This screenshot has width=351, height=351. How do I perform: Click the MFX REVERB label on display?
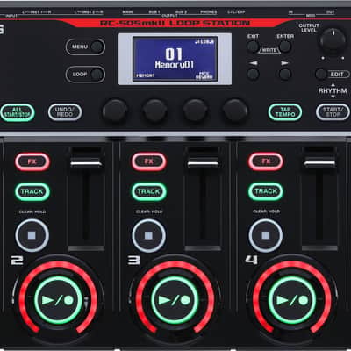click(x=204, y=75)
